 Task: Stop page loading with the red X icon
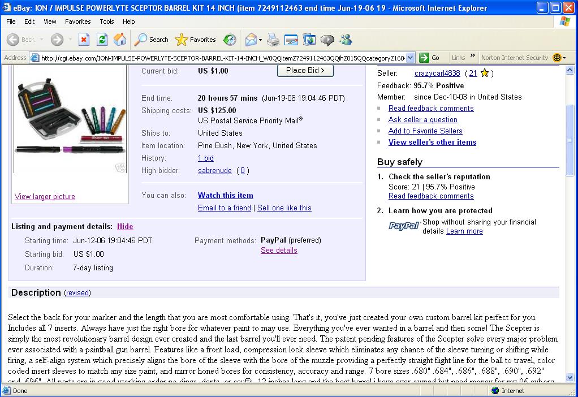coord(84,40)
